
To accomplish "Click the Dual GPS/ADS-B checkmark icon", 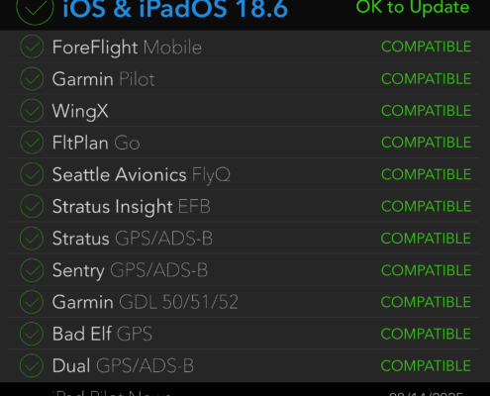I will pos(32,365).
